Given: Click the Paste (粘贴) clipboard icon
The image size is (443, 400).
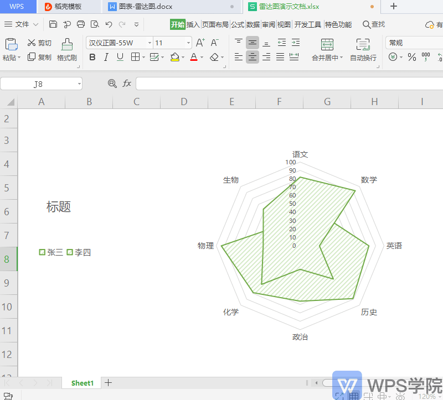Looking at the screenshot, I should [11, 45].
